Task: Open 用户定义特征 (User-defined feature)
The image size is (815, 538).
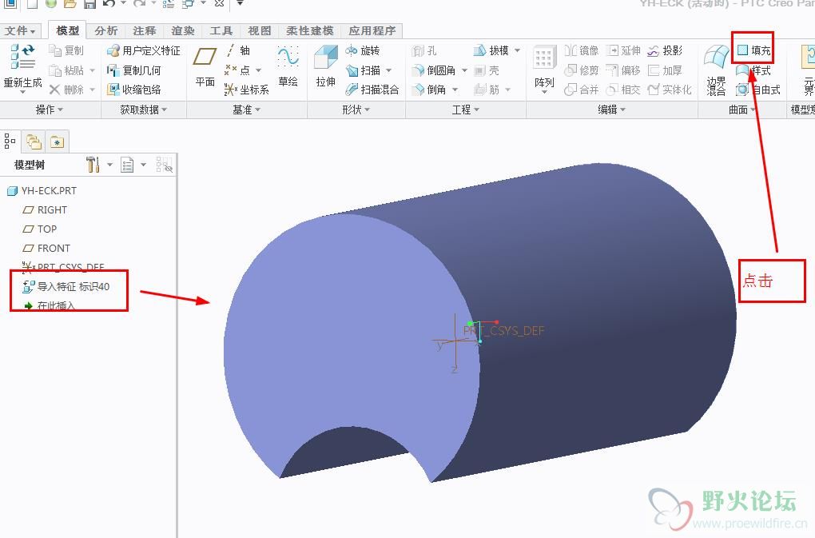Action: 144,50
